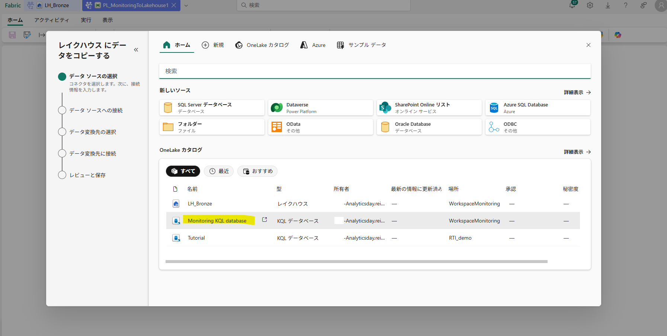
Task: Select the Monitoring KQL database row
Action: [373, 221]
